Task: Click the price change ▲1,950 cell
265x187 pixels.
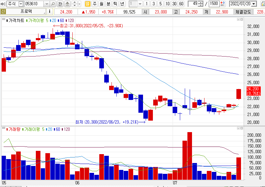Action: pyautogui.click(x=88, y=12)
